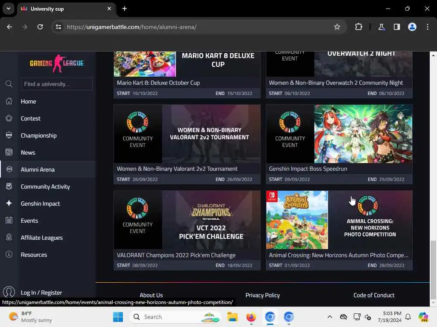Open the weather widget showing 84°F
Screen dimensions: 437x327
coord(30,317)
